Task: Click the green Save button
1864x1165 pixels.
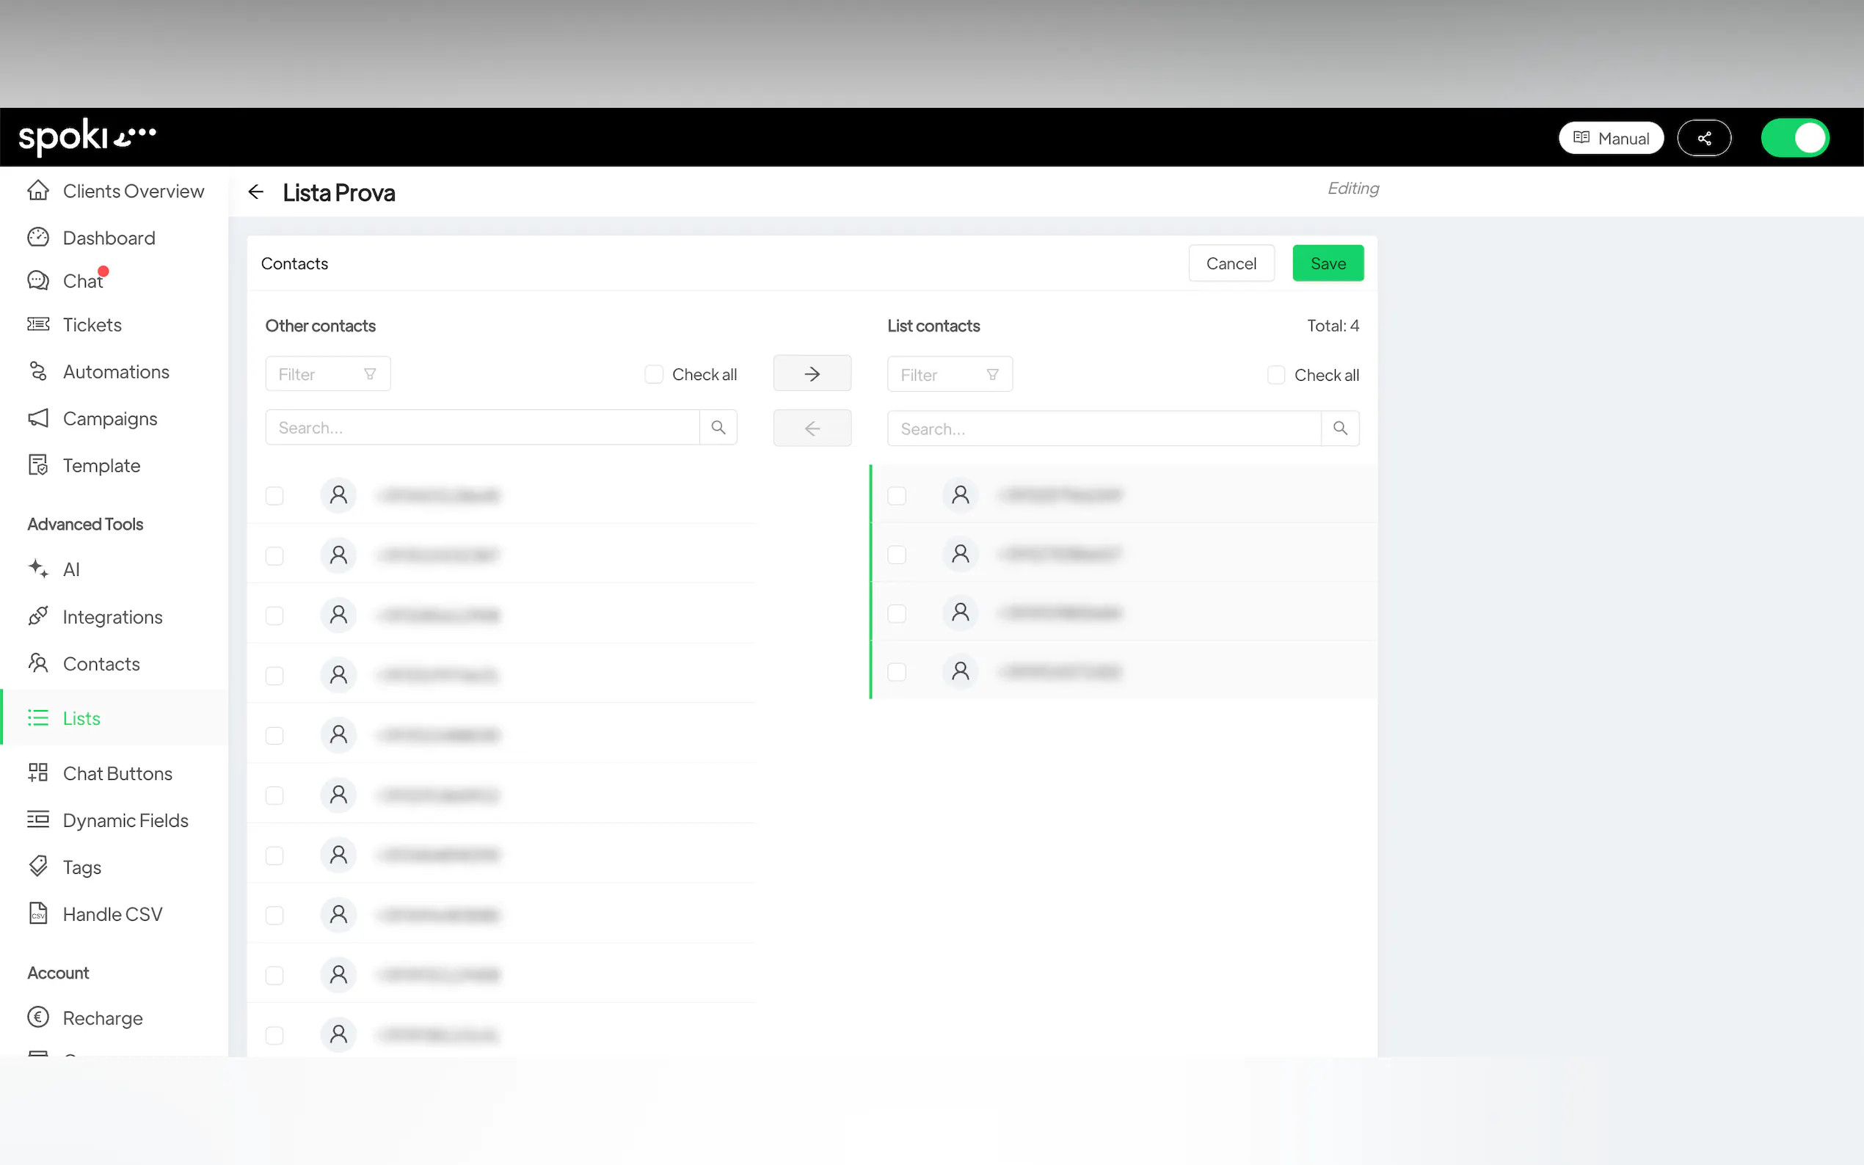Action: [1328, 263]
